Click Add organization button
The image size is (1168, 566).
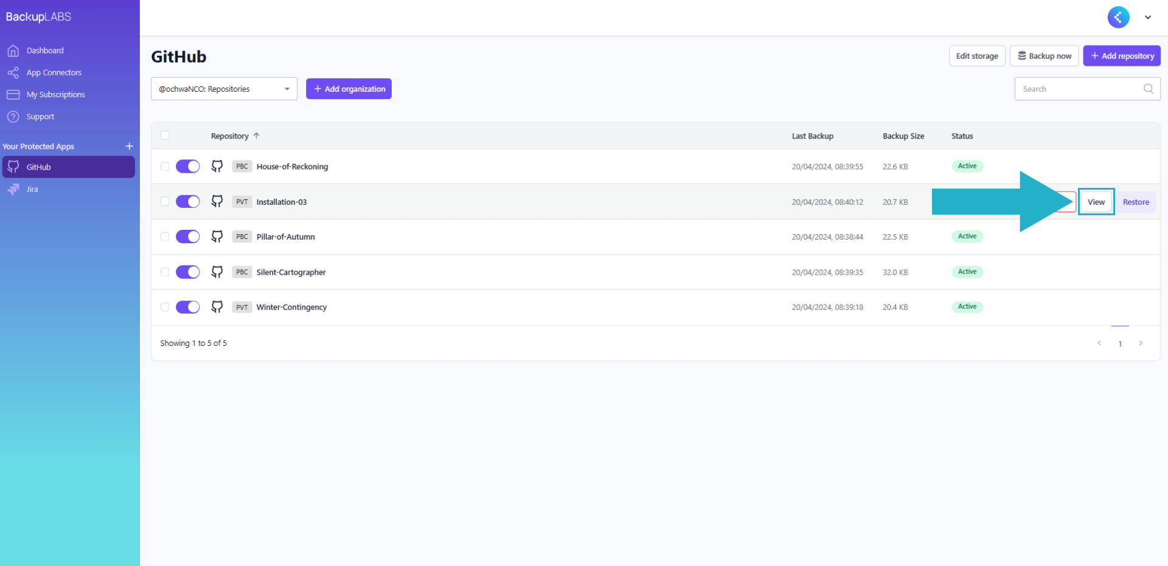pos(349,89)
